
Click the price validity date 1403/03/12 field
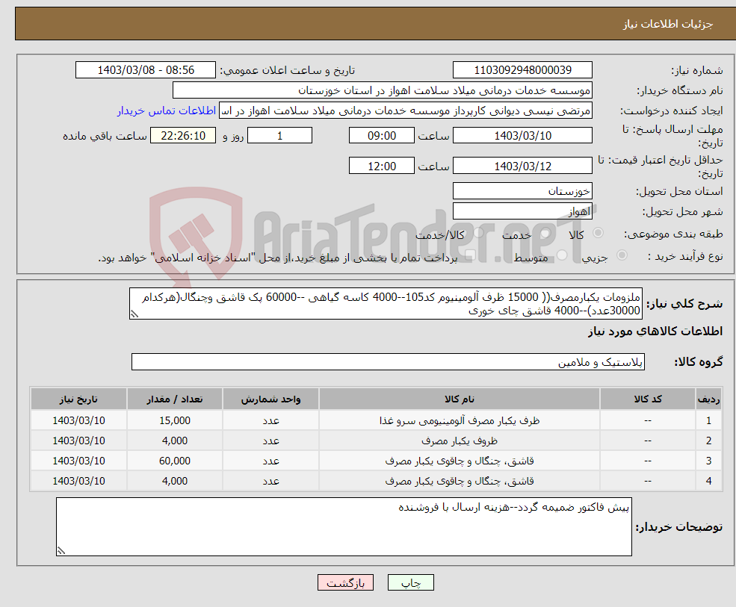pos(522,166)
